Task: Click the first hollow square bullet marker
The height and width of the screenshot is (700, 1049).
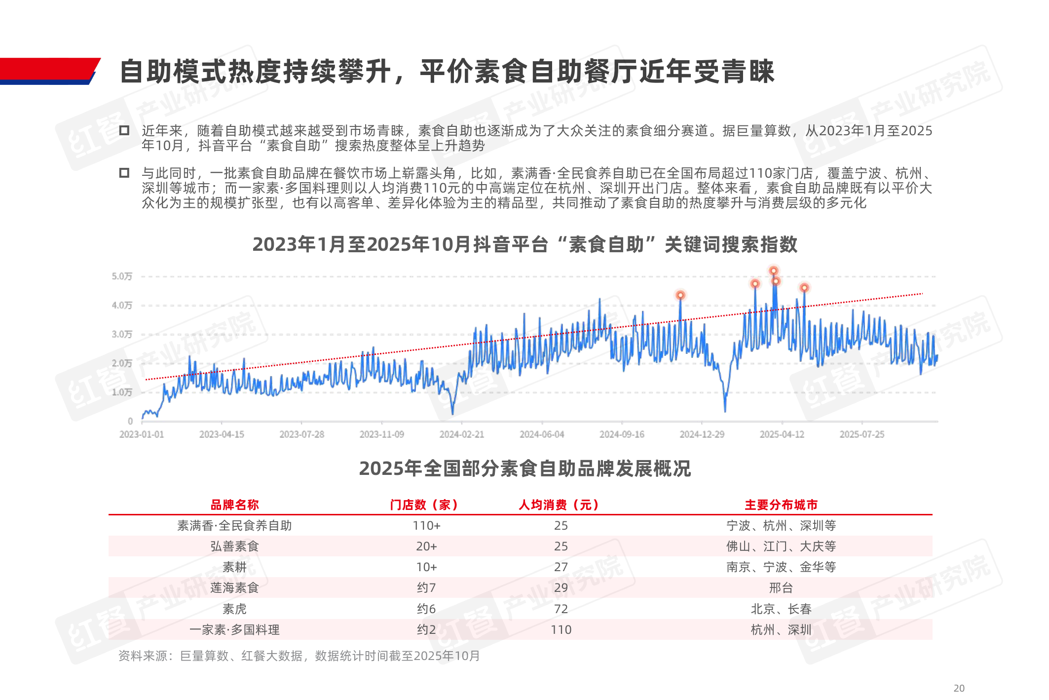Action: pyautogui.click(x=124, y=130)
